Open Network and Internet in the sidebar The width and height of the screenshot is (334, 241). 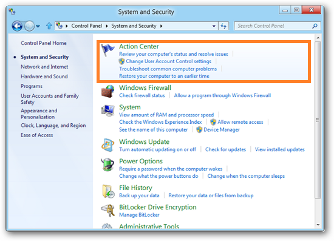click(44, 67)
